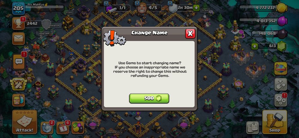Open the events calendar icon
The height and width of the screenshot is (138, 299).
coord(63,128)
